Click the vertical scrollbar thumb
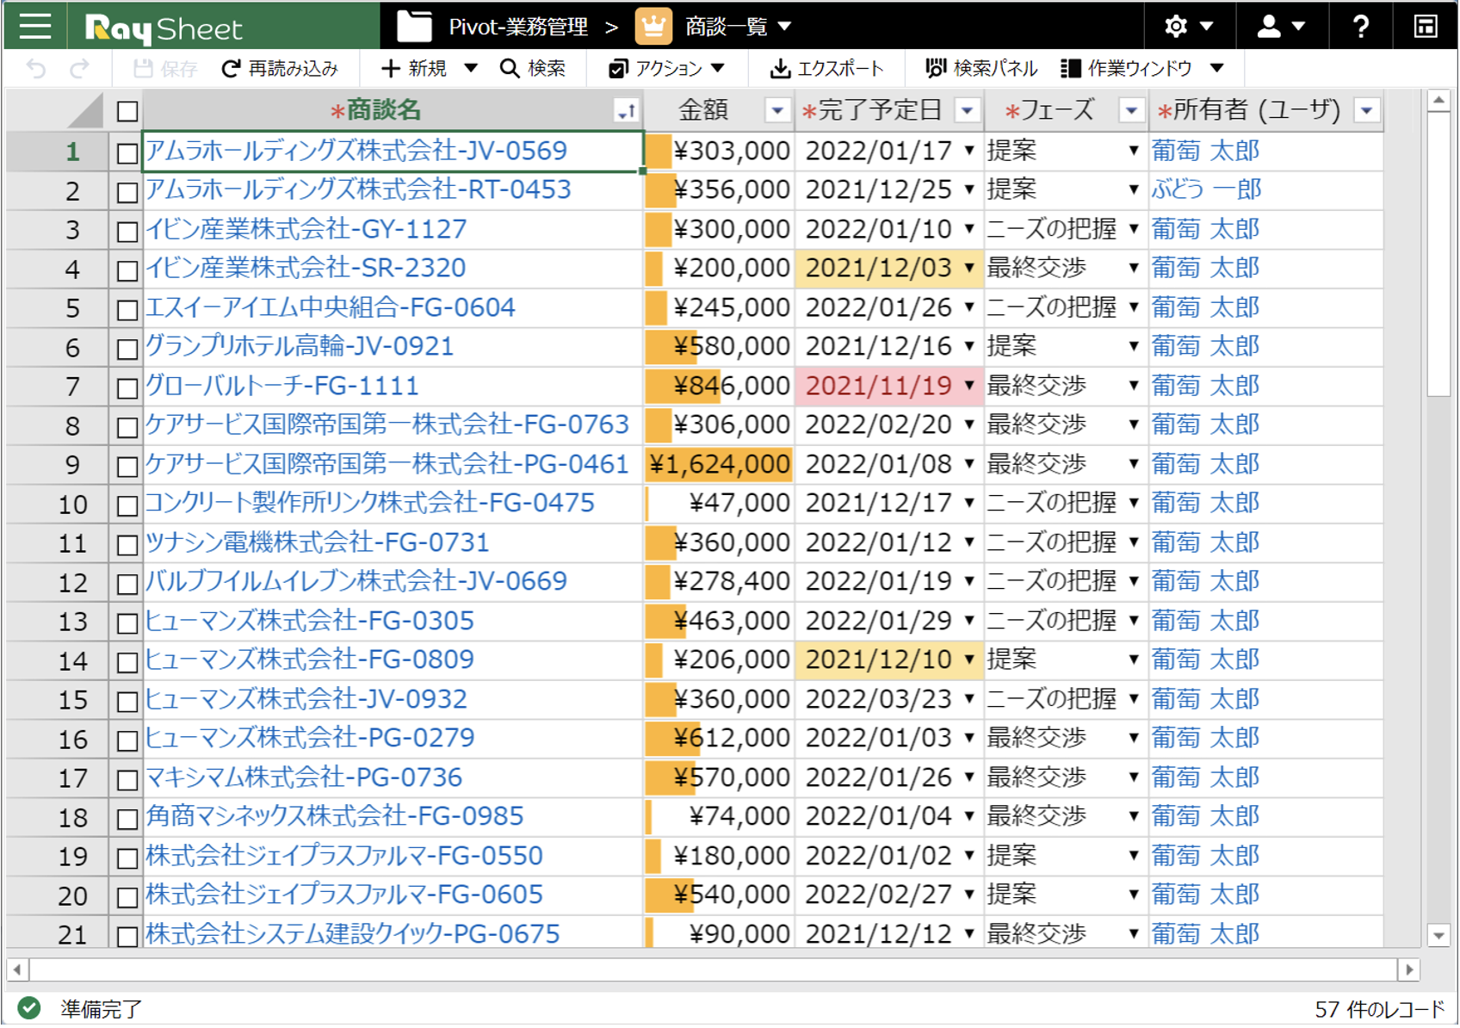 (x=1438, y=256)
